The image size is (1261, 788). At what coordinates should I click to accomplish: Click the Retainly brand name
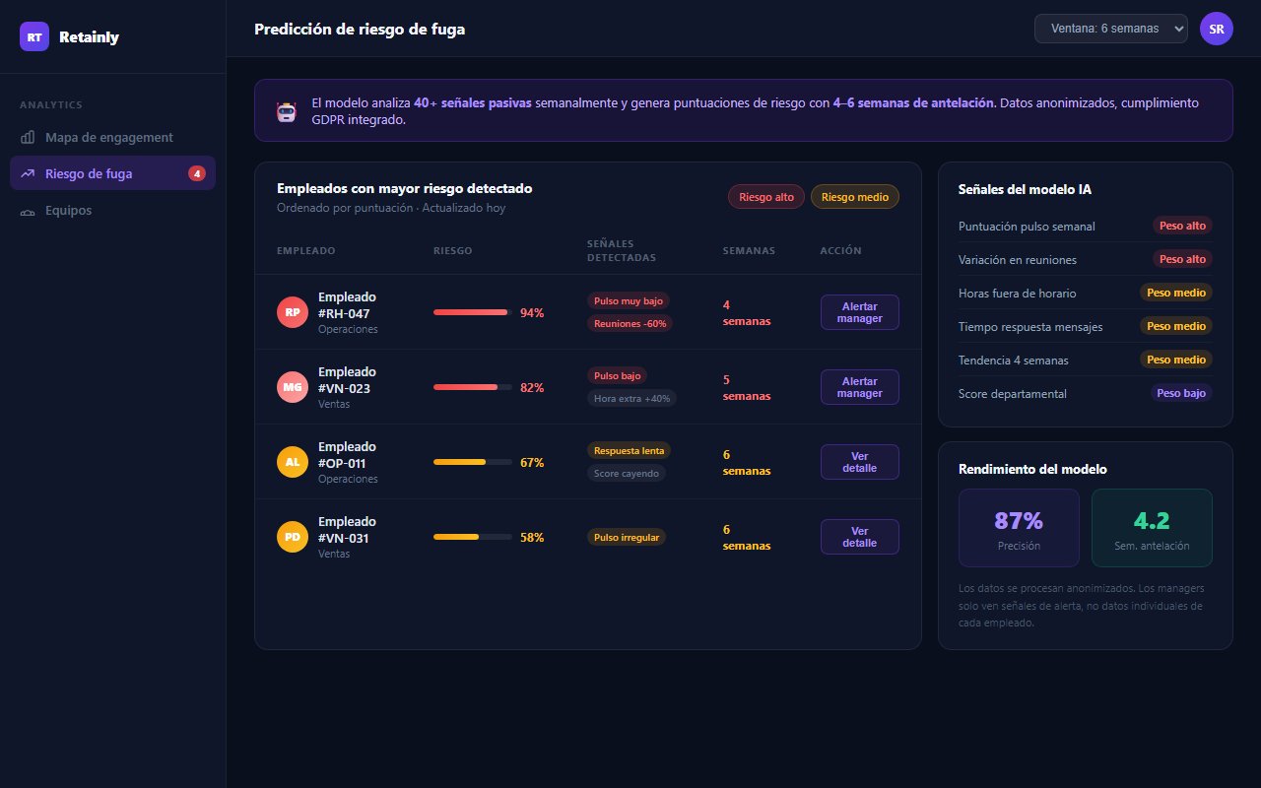click(x=89, y=36)
